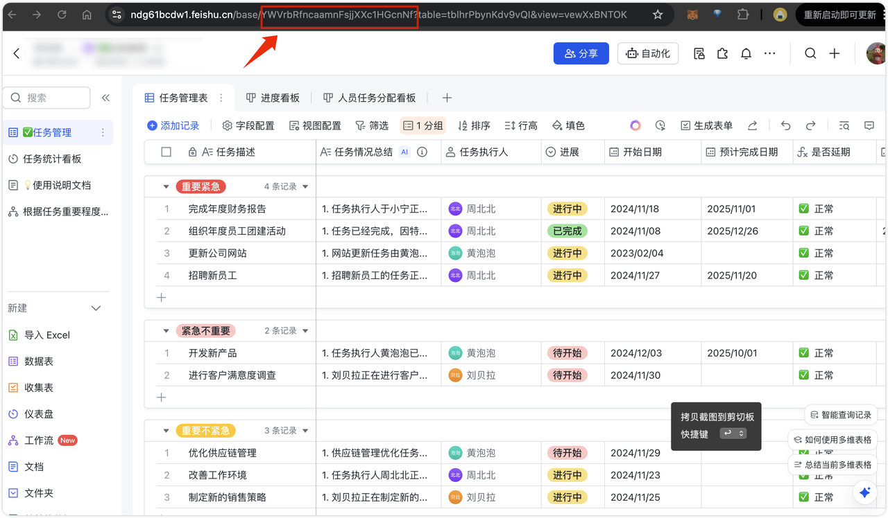Open the comments icon in toolbar
Viewport: 888px width, 518px height.
(869, 125)
